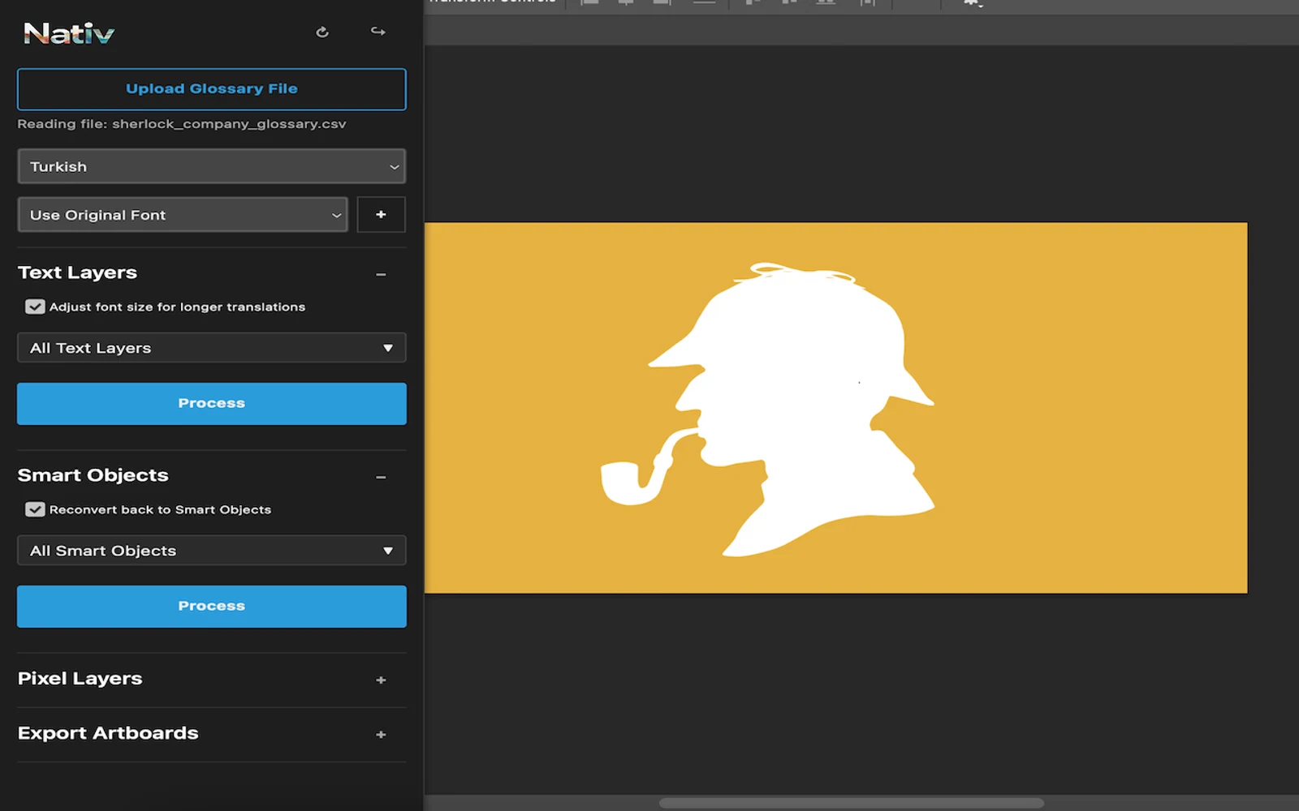This screenshot has height=811, width=1299.
Task: Collapse the Text Layers section via its minus icon
Action: (x=381, y=274)
